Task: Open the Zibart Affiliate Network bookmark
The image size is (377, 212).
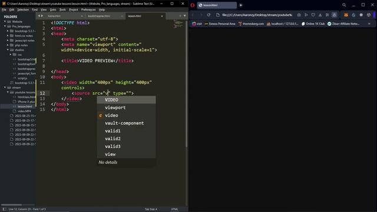Action: click(x=343, y=24)
